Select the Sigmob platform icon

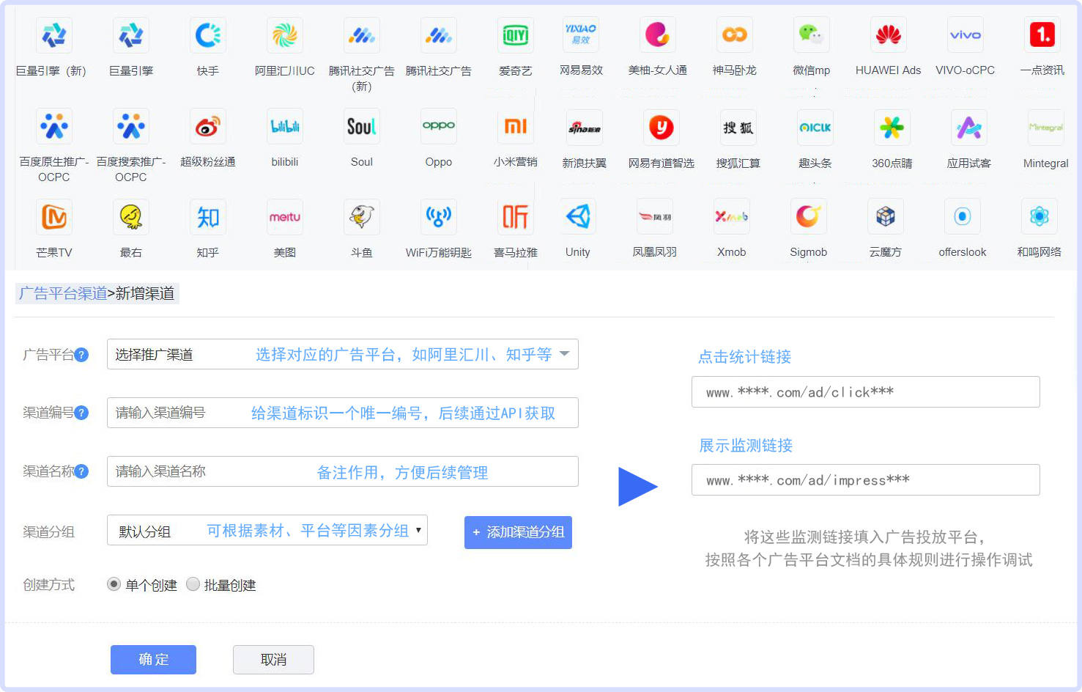click(809, 216)
